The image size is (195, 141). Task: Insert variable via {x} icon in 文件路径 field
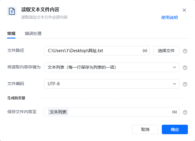pos(145,51)
